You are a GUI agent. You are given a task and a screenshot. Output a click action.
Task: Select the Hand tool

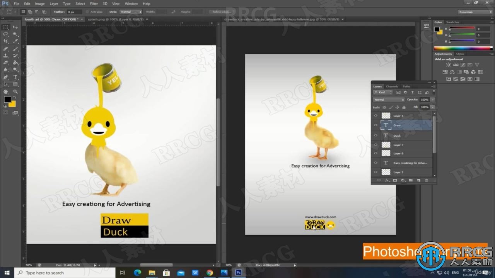coord(6,92)
